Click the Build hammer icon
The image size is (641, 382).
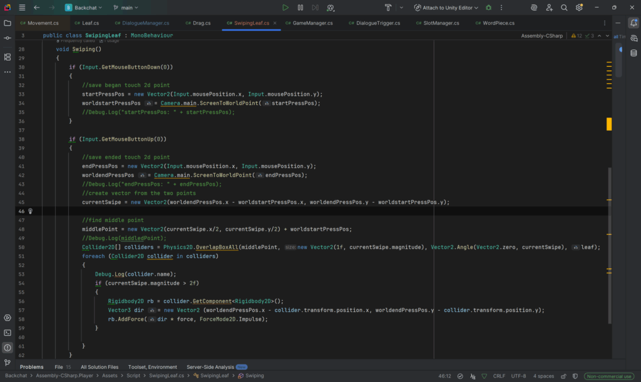388,8
